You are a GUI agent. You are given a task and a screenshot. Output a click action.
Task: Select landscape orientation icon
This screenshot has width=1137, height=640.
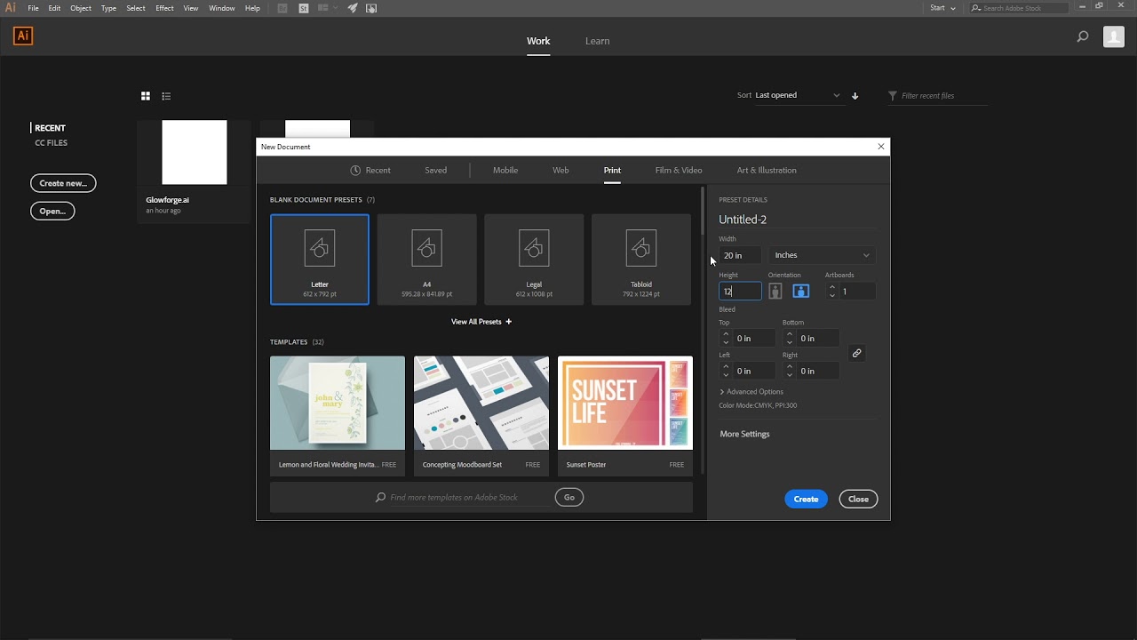click(x=800, y=291)
